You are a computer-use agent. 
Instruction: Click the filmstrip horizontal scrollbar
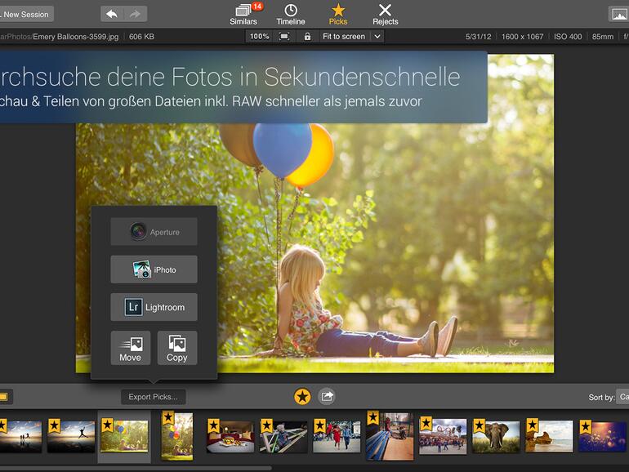click(x=136, y=468)
